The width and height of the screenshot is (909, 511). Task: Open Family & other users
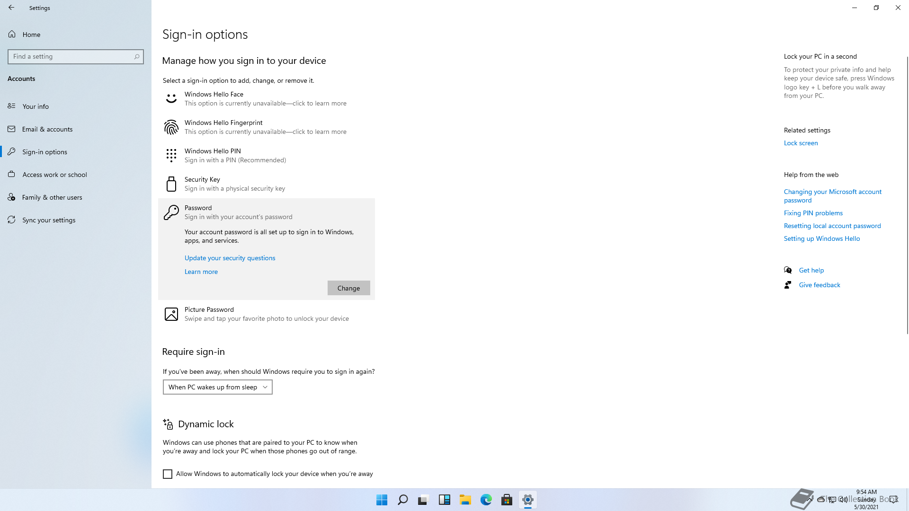pyautogui.click(x=76, y=197)
